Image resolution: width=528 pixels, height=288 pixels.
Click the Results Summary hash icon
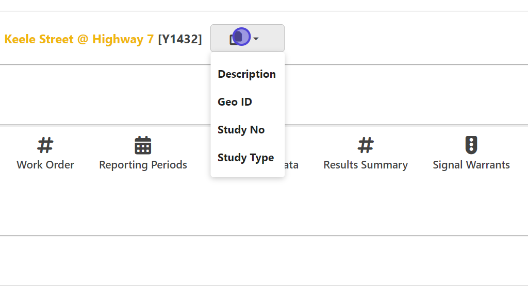(366, 146)
